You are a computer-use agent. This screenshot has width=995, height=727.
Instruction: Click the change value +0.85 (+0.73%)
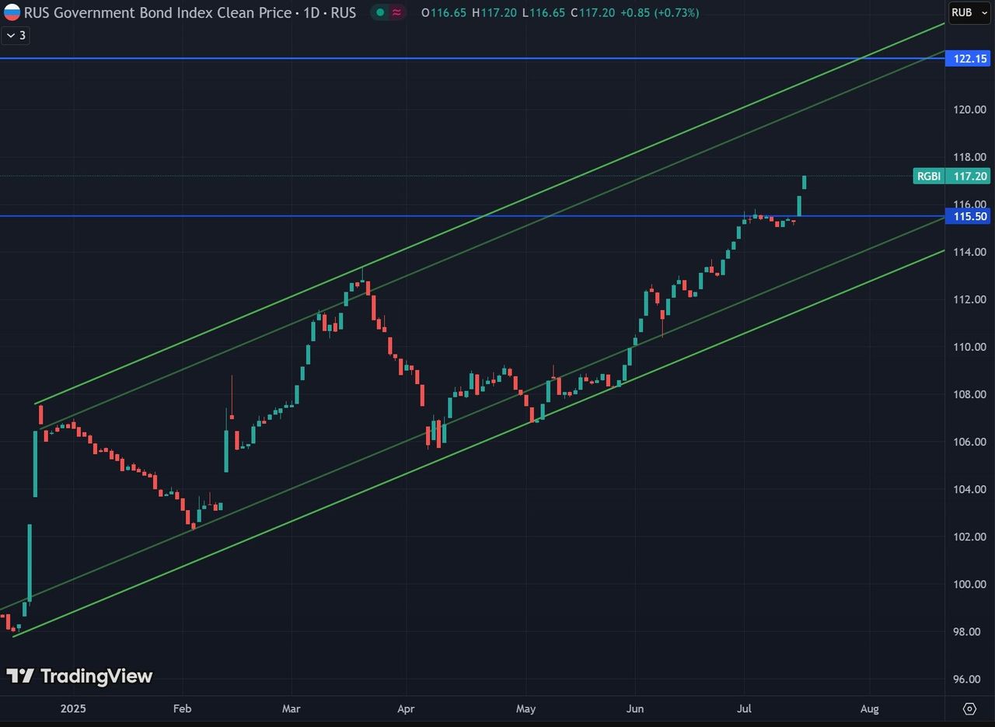[660, 12]
